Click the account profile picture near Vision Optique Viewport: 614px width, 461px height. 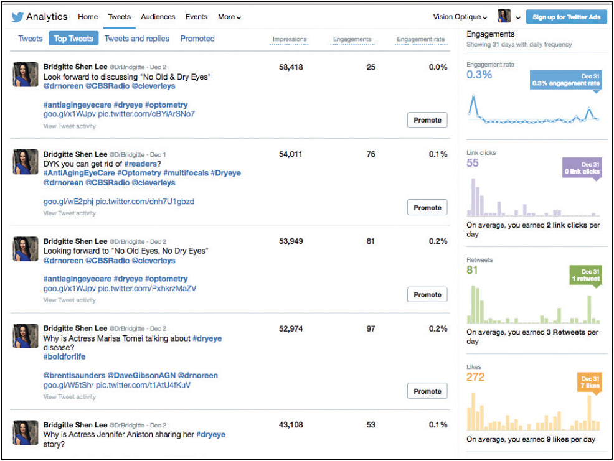(x=504, y=16)
